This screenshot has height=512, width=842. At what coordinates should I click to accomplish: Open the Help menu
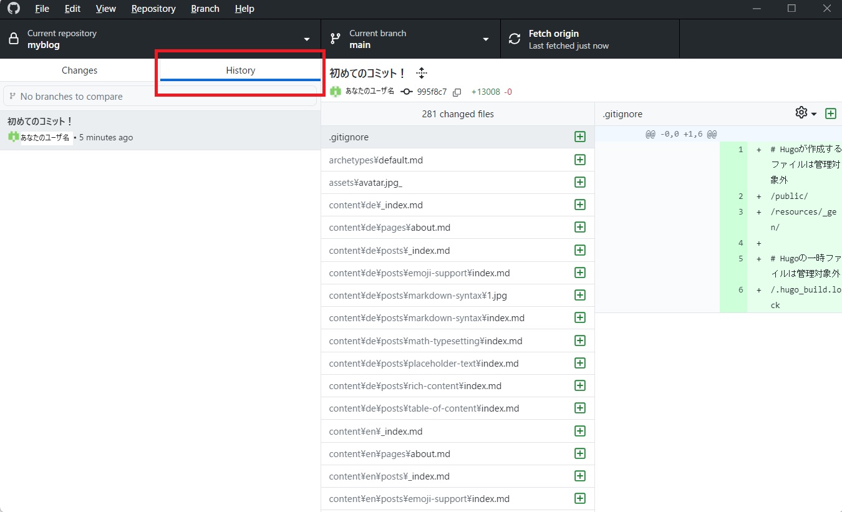(244, 9)
